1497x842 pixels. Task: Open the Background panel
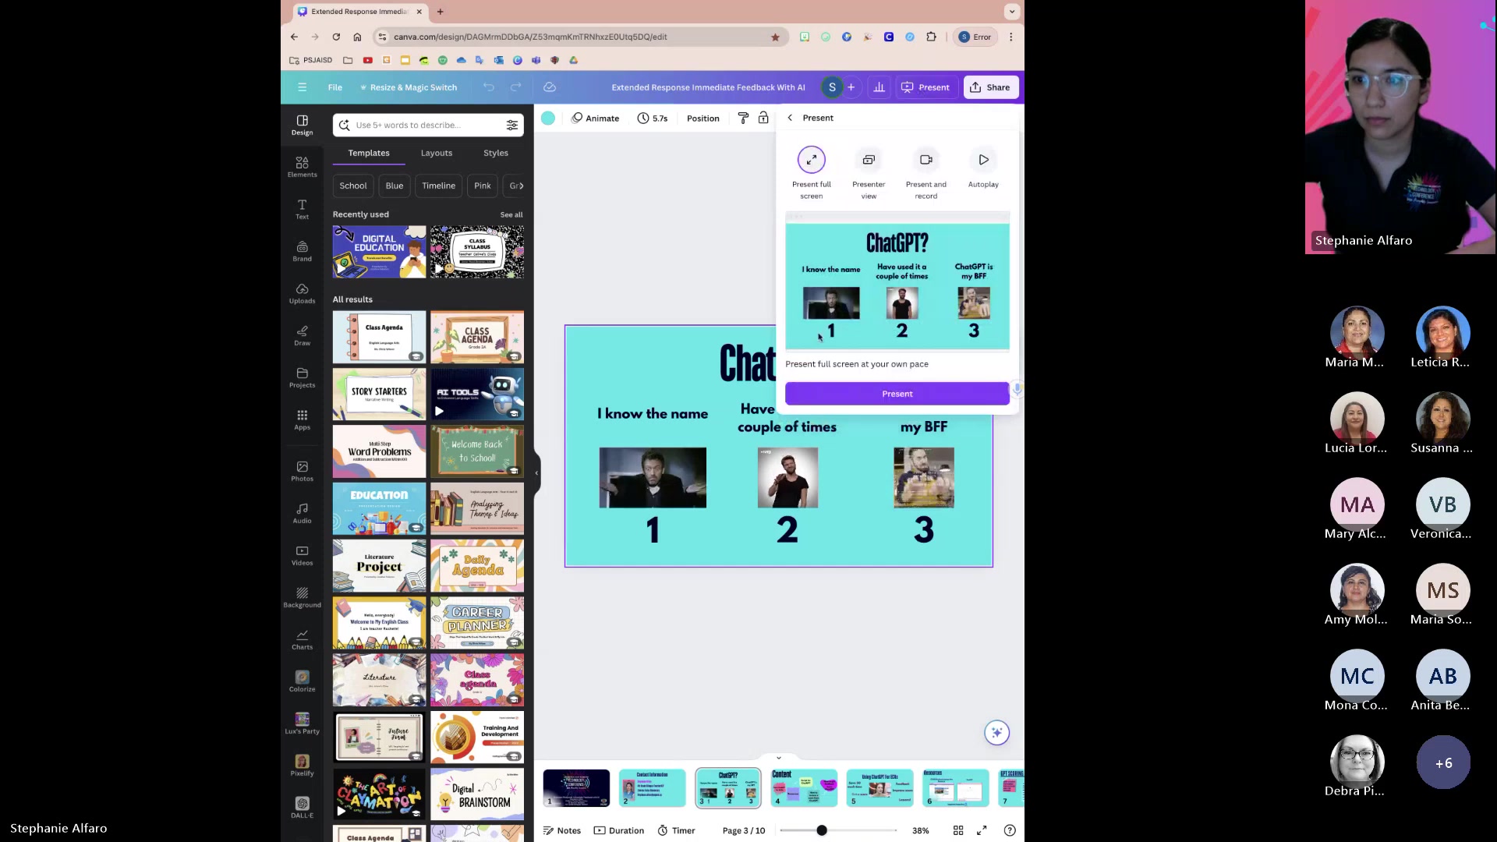[302, 597]
